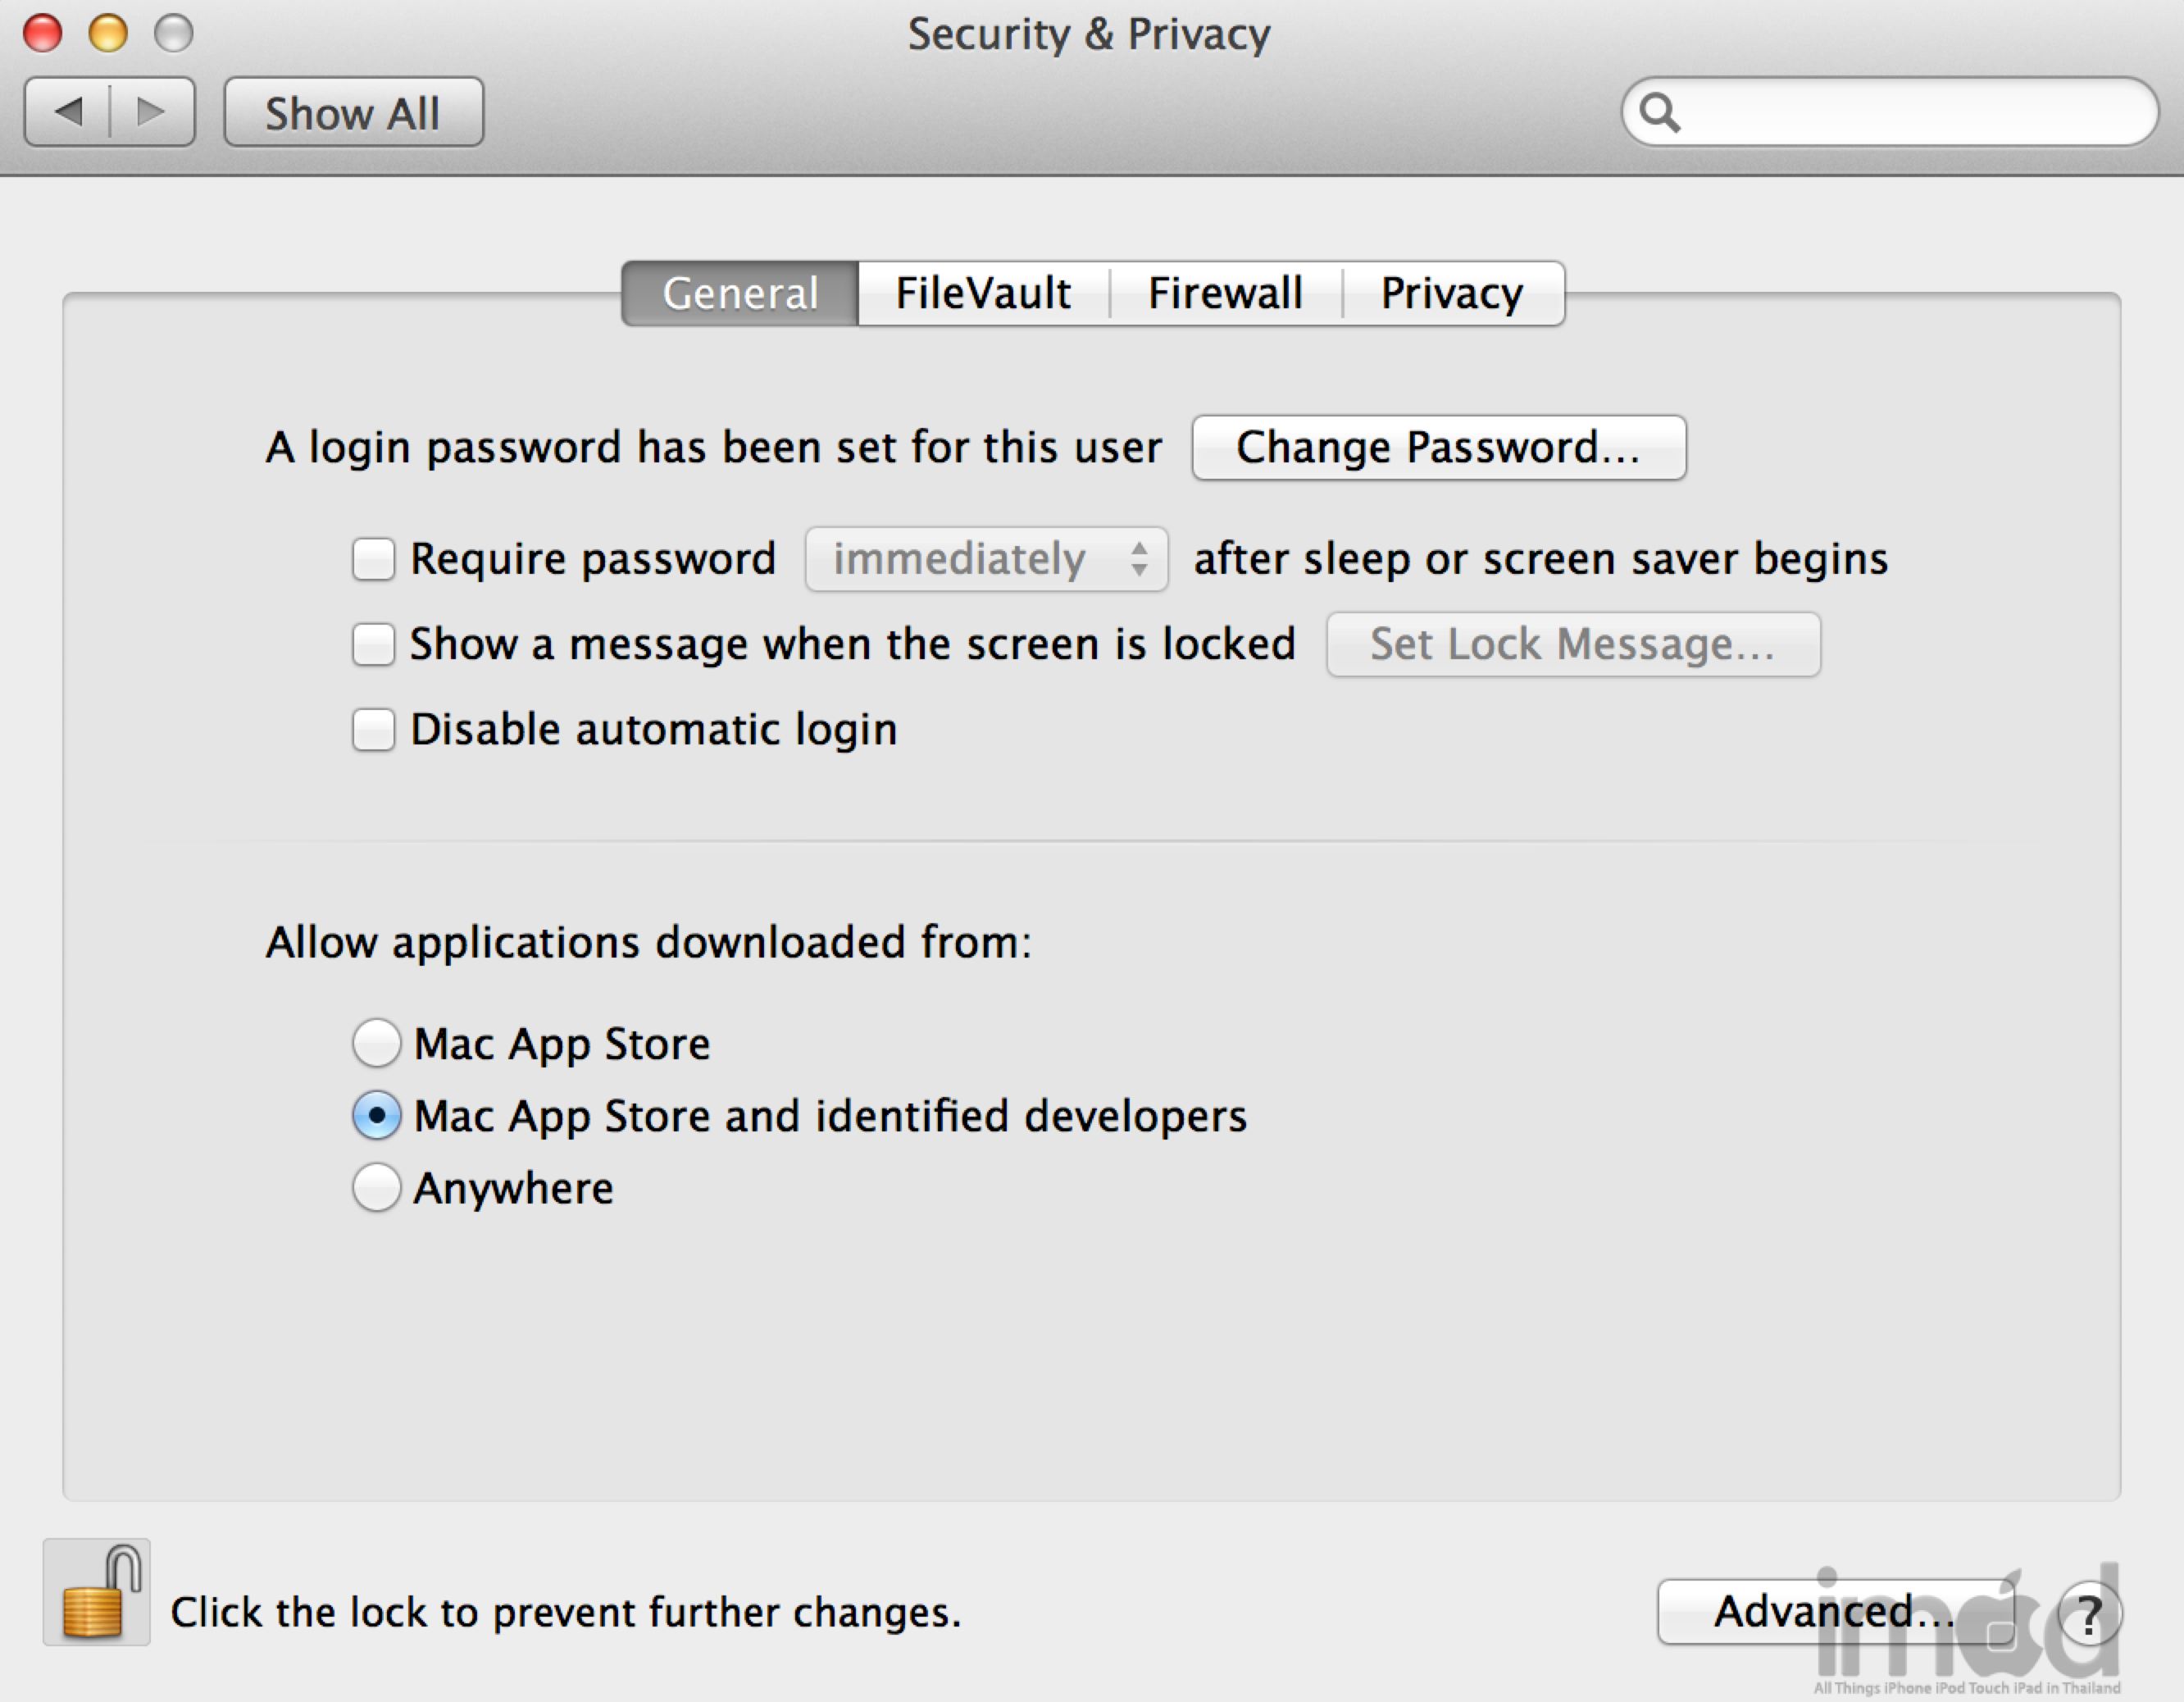Click the forward navigation arrow
The height and width of the screenshot is (1702, 2184).
(151, 112)
